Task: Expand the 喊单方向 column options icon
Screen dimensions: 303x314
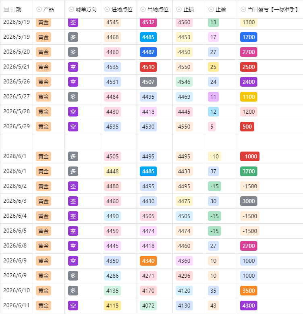Action: coord(71,9)
